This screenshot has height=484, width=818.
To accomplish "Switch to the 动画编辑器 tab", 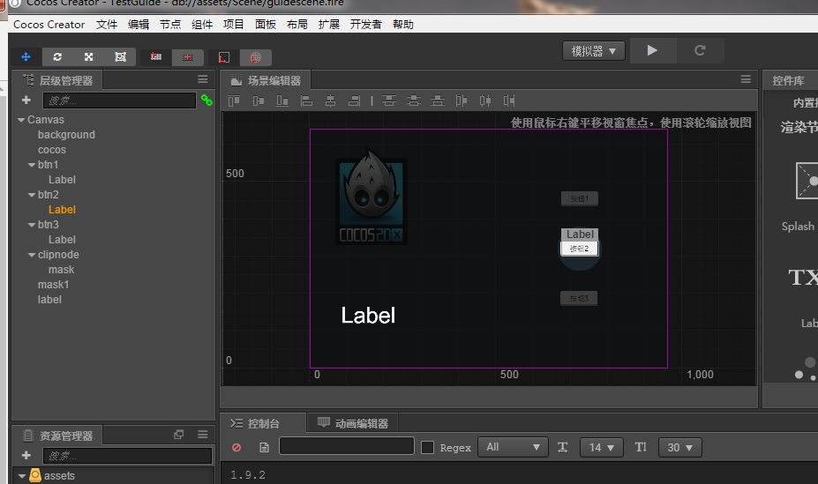I will pos(353,423).
